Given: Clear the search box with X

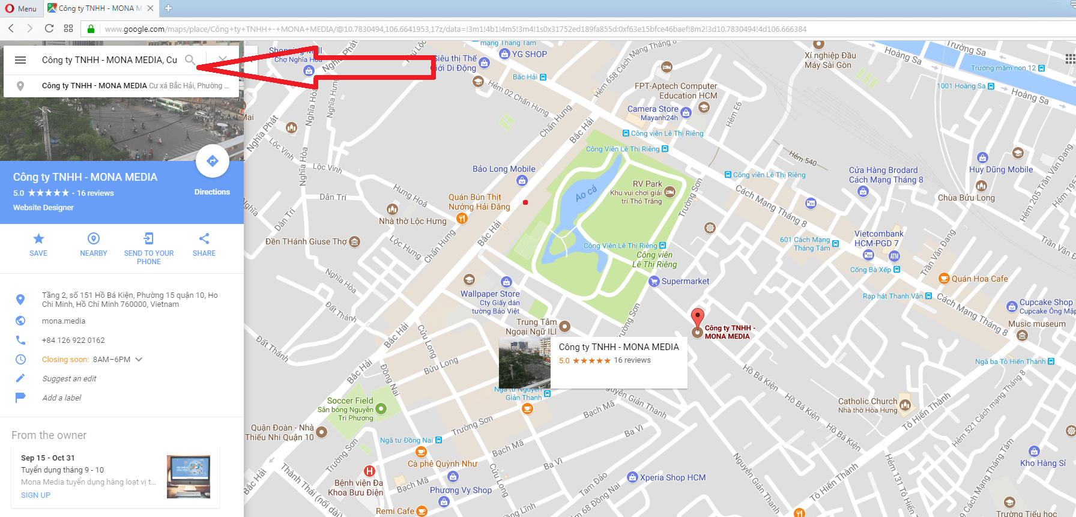Looking at the screenshot, I should [223, 59].
